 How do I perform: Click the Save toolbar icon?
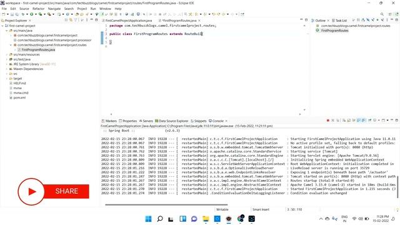(12, 14)
